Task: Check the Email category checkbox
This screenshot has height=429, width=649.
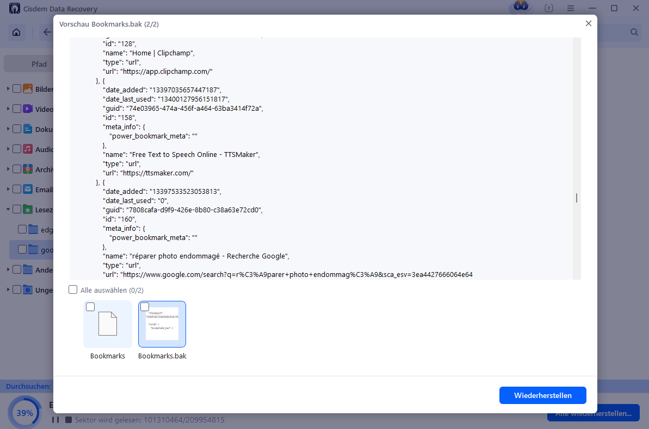Action: (x=17, y=190)
